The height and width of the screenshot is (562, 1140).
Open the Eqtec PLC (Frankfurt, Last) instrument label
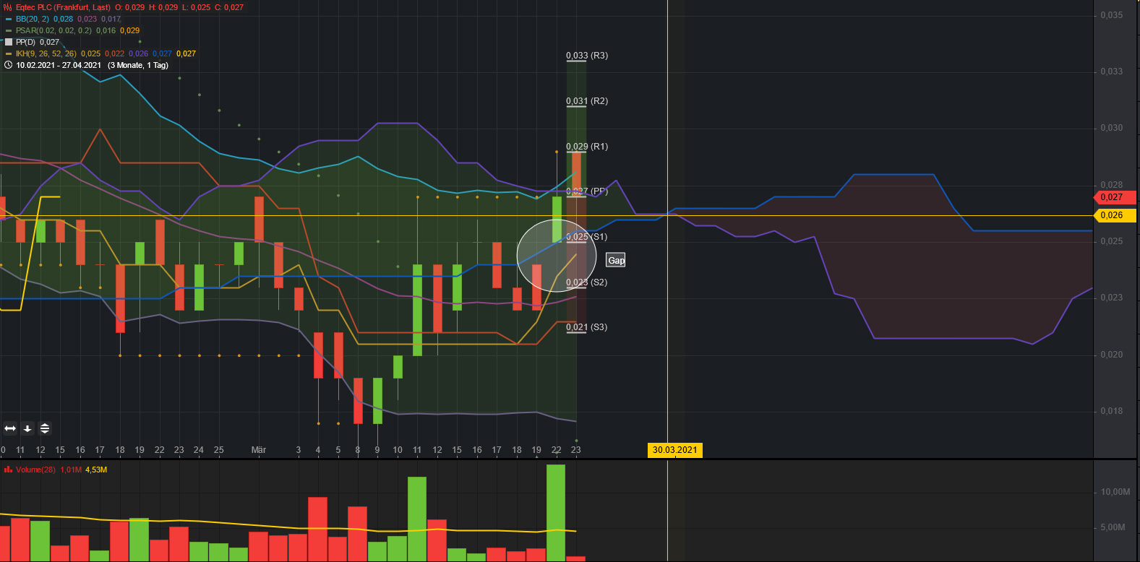(x=63, y=7)
